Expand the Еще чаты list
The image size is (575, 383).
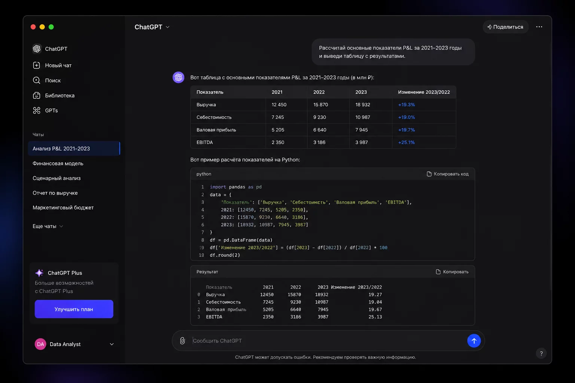tap(48, 226)
